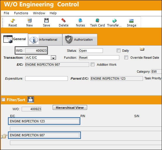Click the envelope mail icon near Daily

click(x=142, y=49)
